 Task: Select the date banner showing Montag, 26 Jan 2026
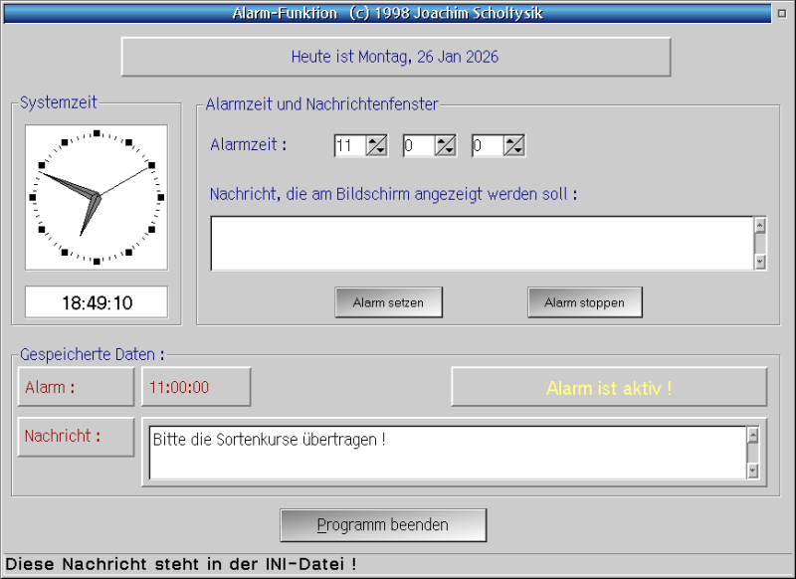[x=395, y=57]
